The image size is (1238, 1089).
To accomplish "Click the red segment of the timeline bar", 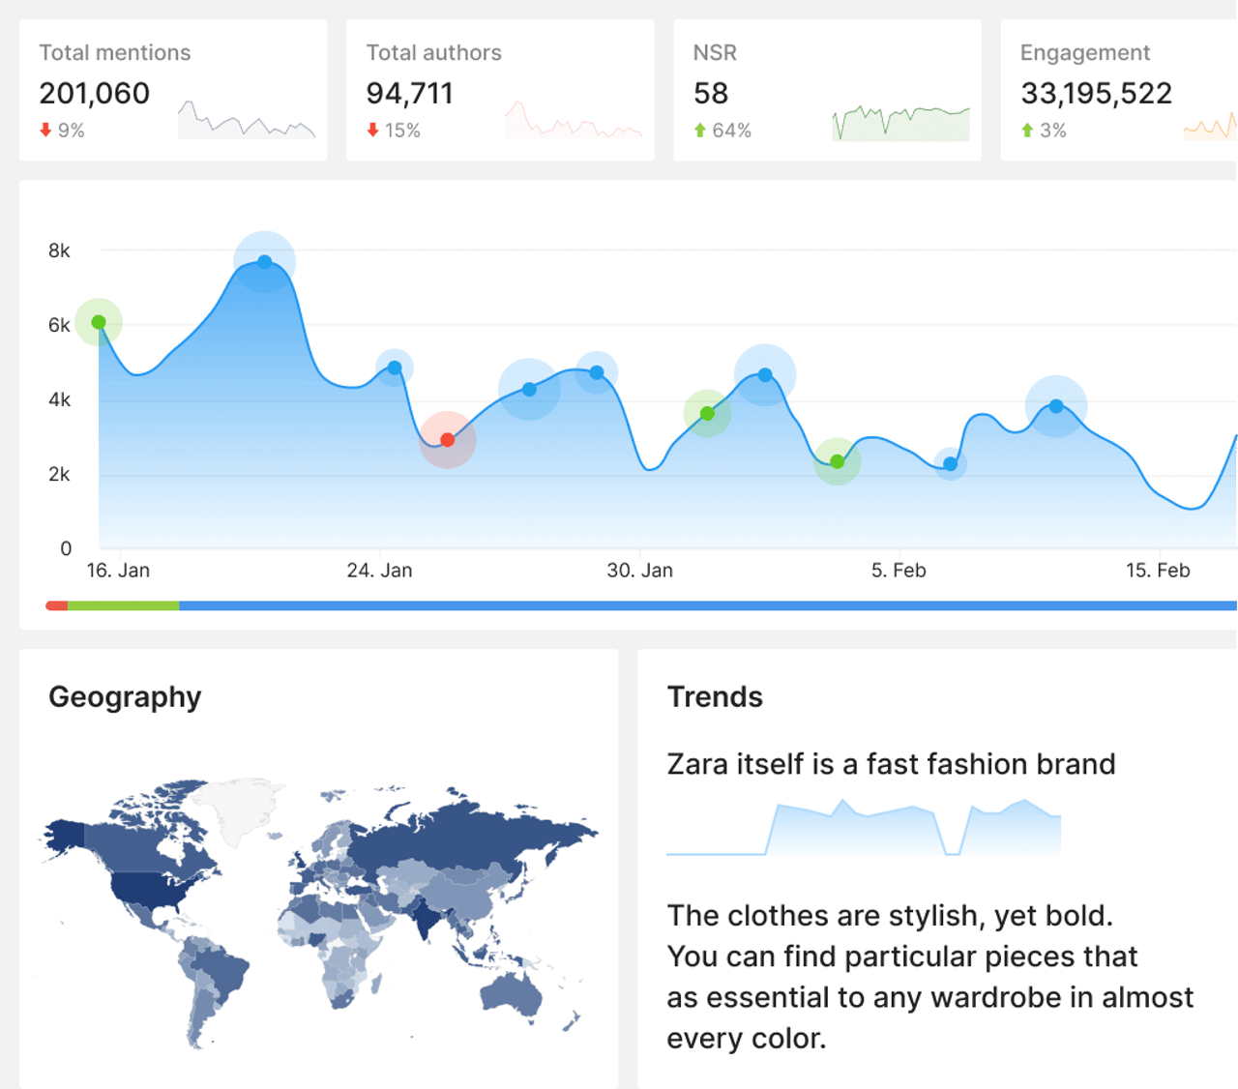I will (55, 605).
